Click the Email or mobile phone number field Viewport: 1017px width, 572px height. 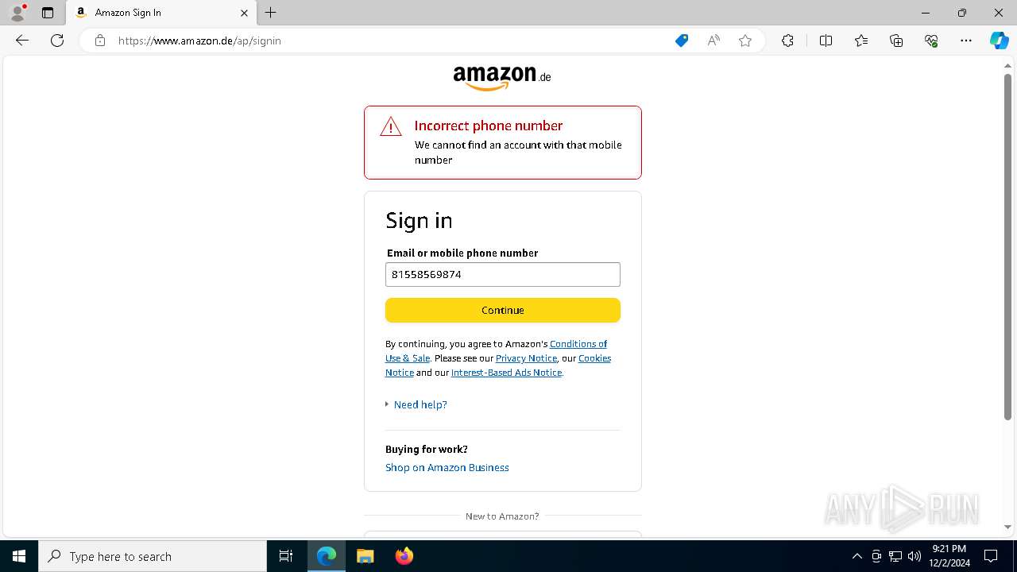503,274
